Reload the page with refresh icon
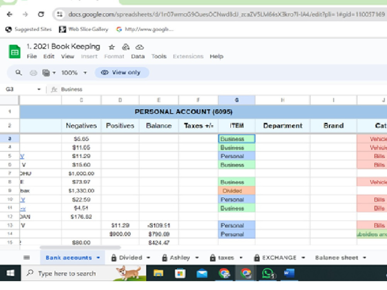The height and width of the screenshot is (290, 387). (x=41, y=14)
